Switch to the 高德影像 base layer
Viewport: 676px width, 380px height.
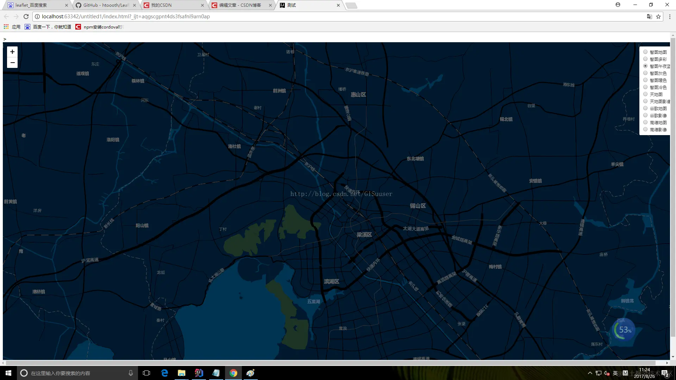pos(645,129)
